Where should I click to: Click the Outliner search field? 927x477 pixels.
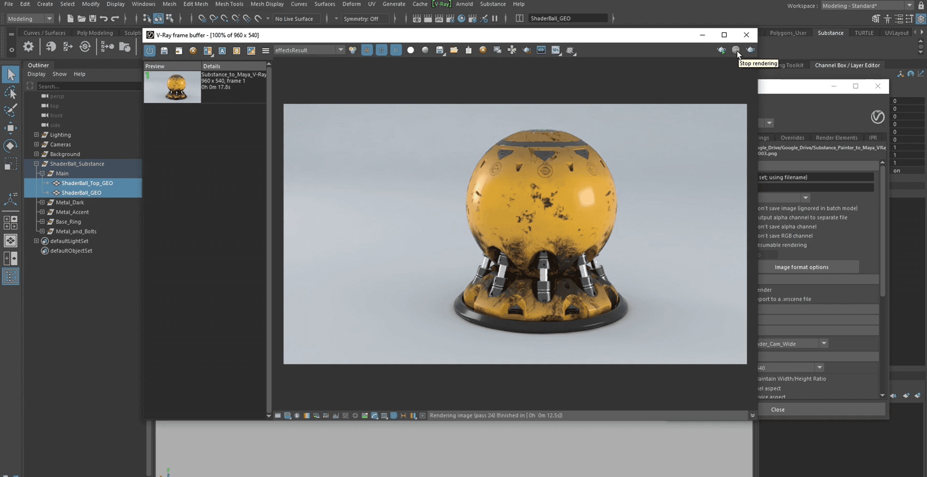(89, 86)
